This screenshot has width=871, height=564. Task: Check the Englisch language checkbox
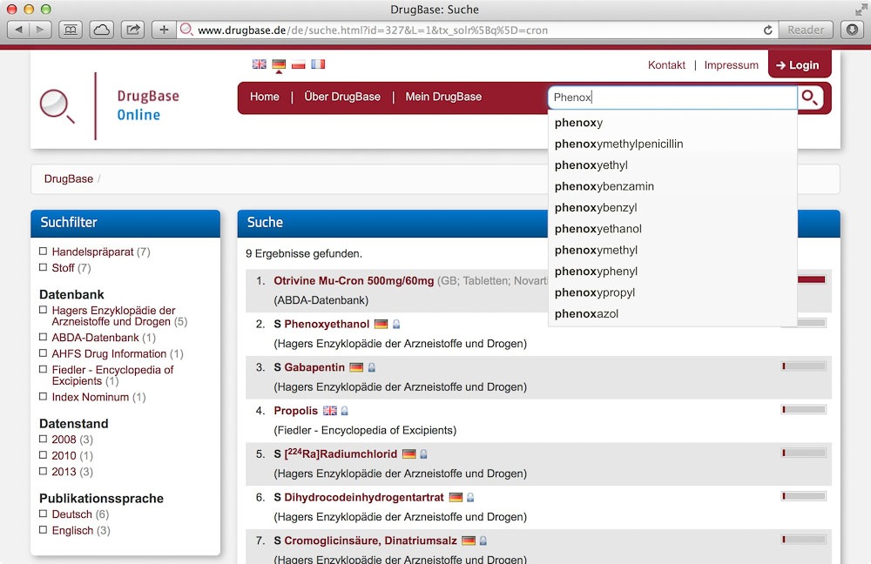pyautogui.click(x=44, y=530)
